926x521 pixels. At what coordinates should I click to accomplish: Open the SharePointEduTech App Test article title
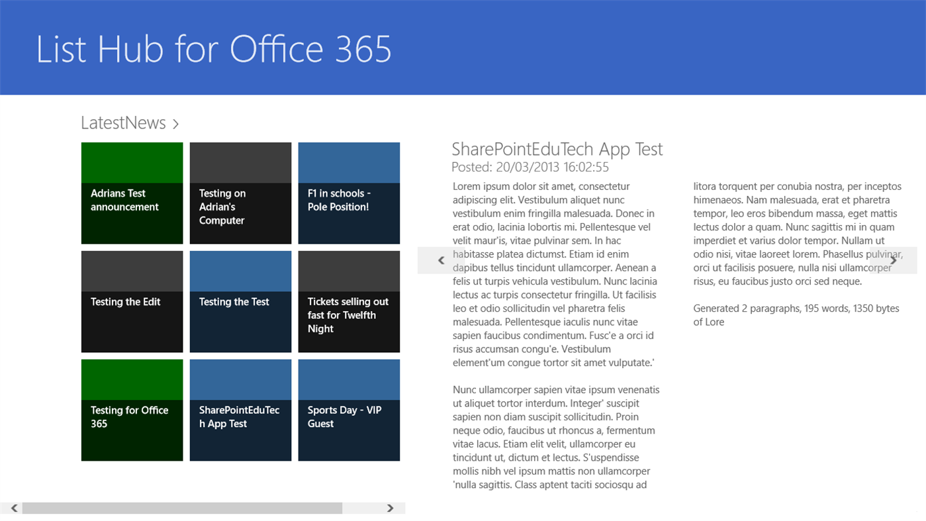tap(556, 149)
